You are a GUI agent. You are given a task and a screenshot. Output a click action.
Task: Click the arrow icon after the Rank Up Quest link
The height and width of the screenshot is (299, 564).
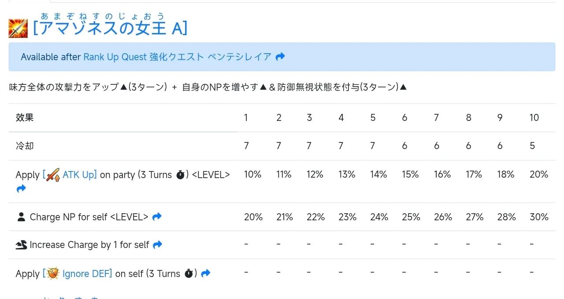pyautogui.click(x=280, y=57)
